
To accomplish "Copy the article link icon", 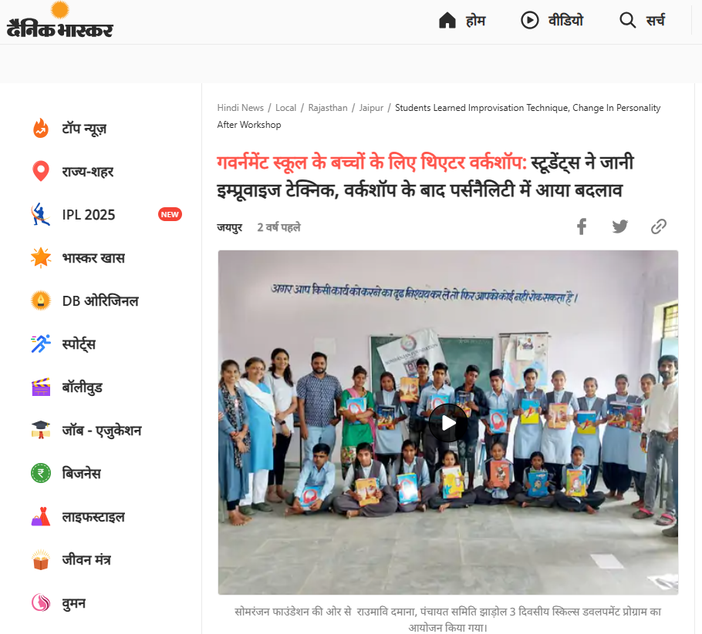I will tap(658, 226).
